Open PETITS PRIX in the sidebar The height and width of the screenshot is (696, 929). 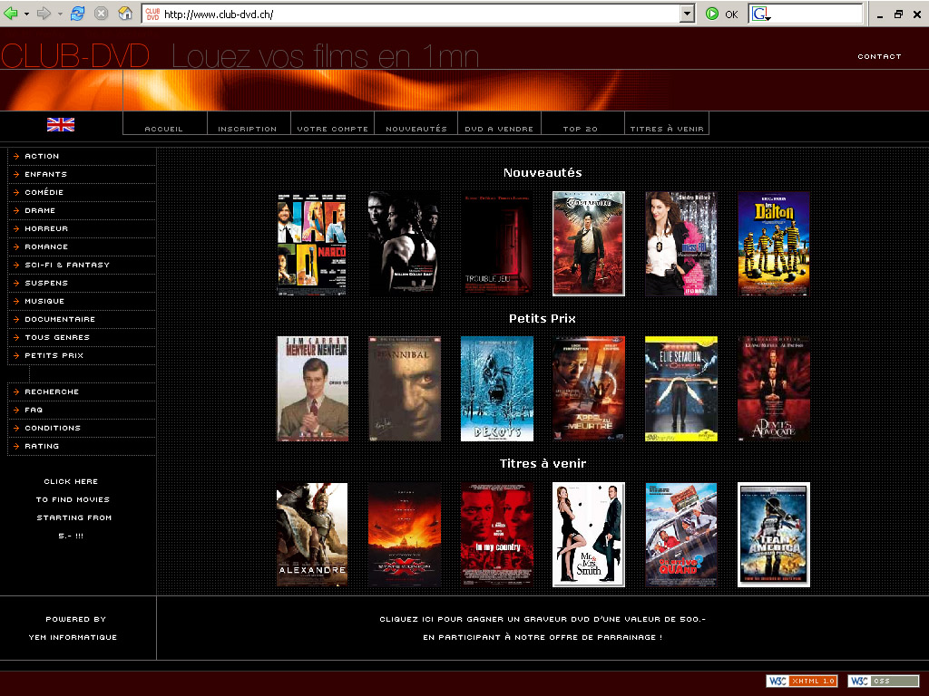point(82,355)
